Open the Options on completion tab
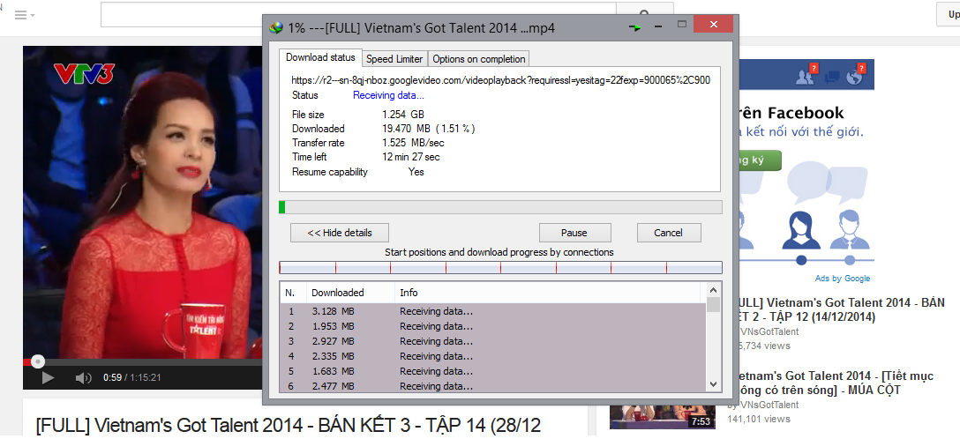The width and height of the screenshot is (960, 439). pyautogui.click(x=479, y=59)
